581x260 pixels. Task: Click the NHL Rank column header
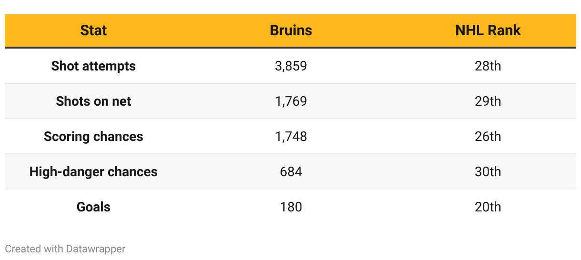tap(488, 30)
